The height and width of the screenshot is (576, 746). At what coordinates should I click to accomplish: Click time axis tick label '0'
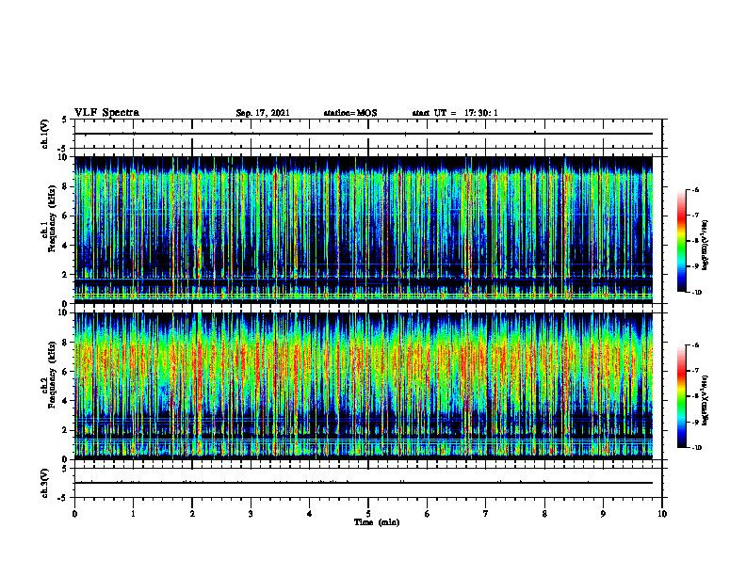[74, 514]
